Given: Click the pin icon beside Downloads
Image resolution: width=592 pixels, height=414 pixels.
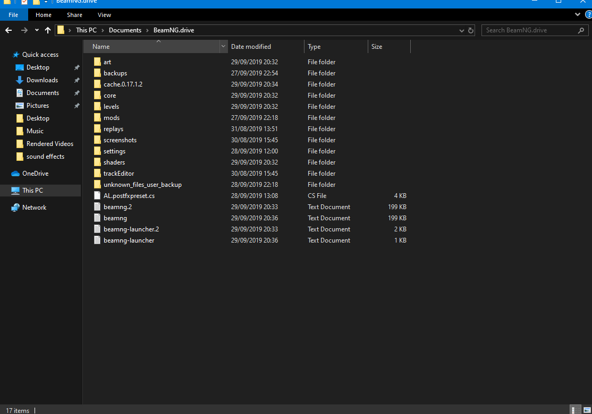Looking at the screenshot, I should 77,80.
